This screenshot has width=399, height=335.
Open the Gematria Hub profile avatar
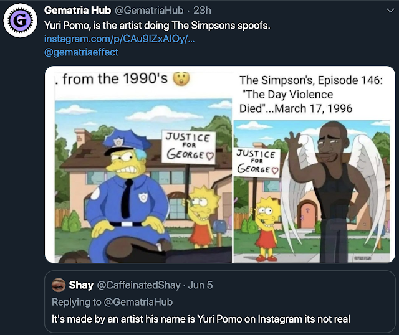tap(21, 21)
